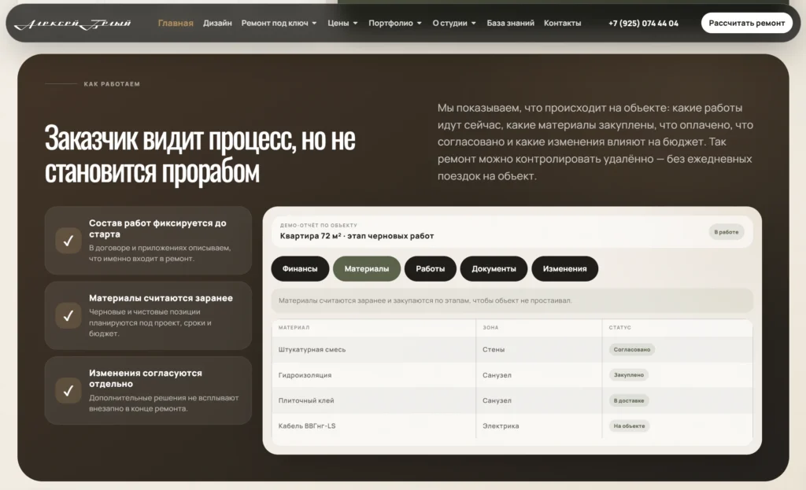The width and height of the screenshot is (806, 490).
Task: Expand the Цены dropdown arrow
Action: click(355, 23)
